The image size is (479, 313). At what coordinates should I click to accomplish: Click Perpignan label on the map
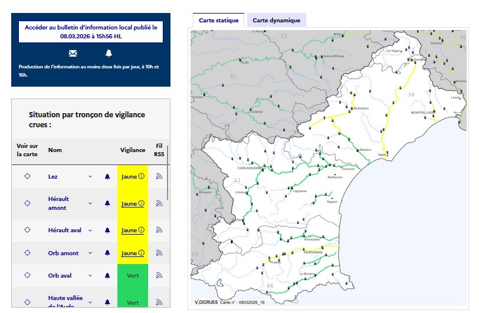coord(313,252)
